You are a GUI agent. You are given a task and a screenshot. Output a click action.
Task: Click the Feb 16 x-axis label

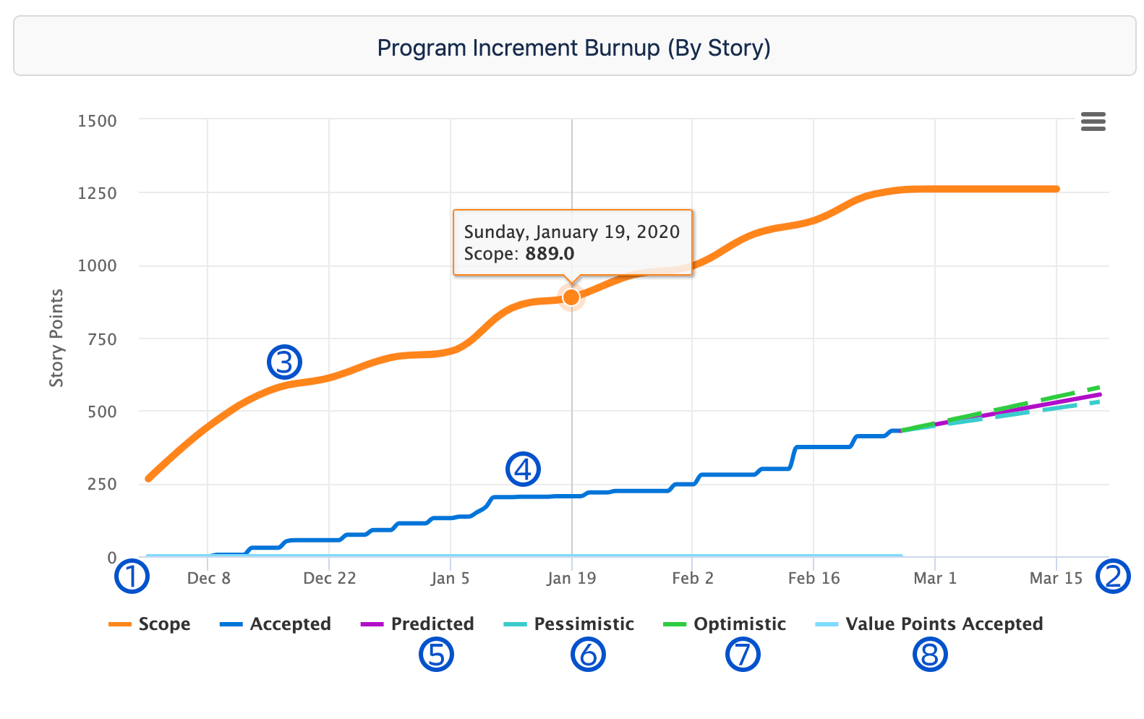point(814,578)
